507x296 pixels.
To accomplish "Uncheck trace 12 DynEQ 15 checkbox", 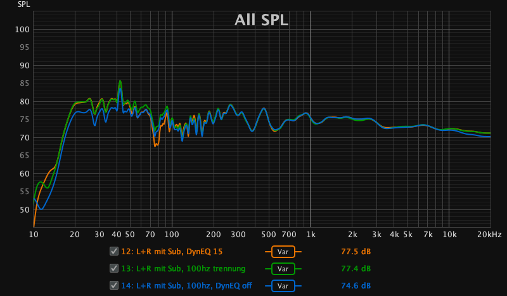I will pos(114,251).
